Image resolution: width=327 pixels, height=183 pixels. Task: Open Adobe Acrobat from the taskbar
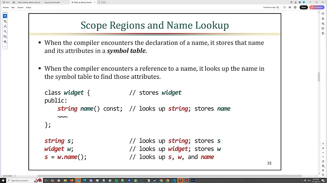point(187,180)
